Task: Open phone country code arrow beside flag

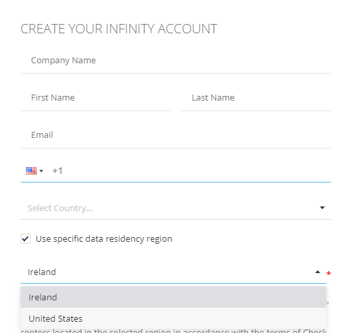Action: [41, 171]
